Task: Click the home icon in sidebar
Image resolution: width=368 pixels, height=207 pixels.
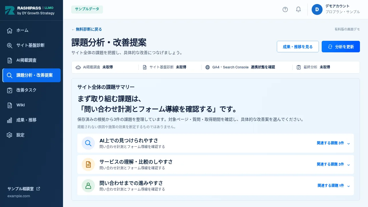Action: 9,30
